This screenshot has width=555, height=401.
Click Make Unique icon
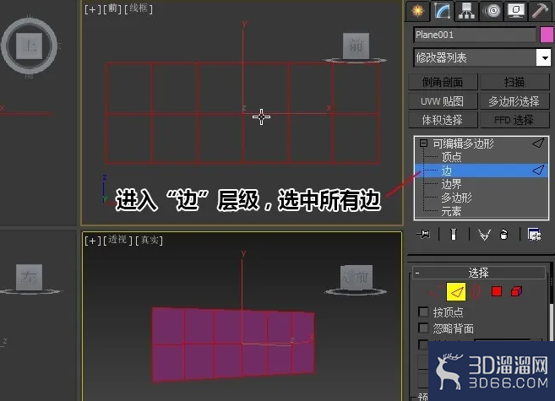[x=484, y=235]
